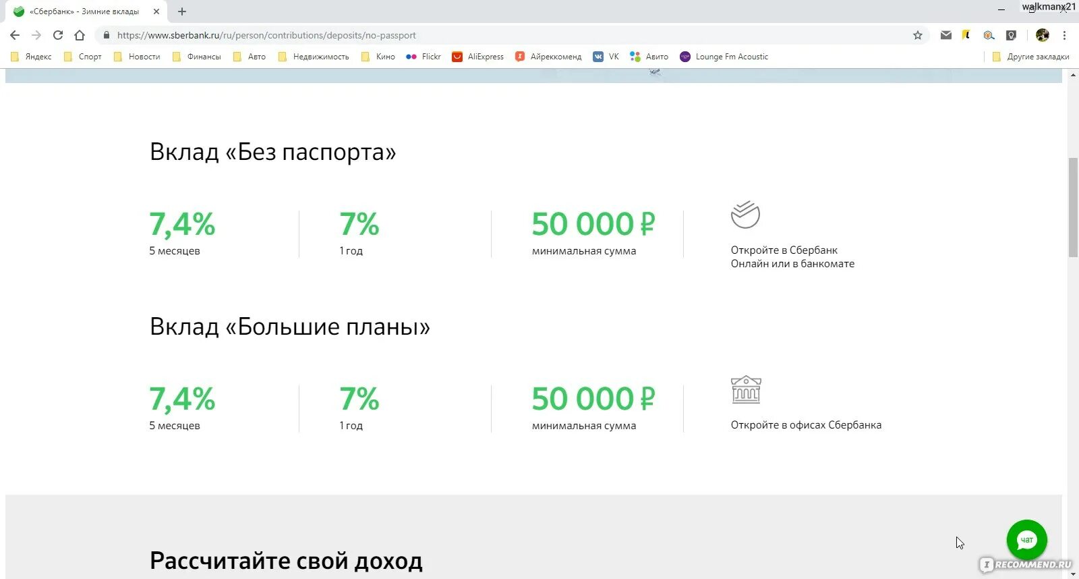This screenshot has height=579, width=1079.
Task: Bookmark this page with the star
Action: click(918, 35)
